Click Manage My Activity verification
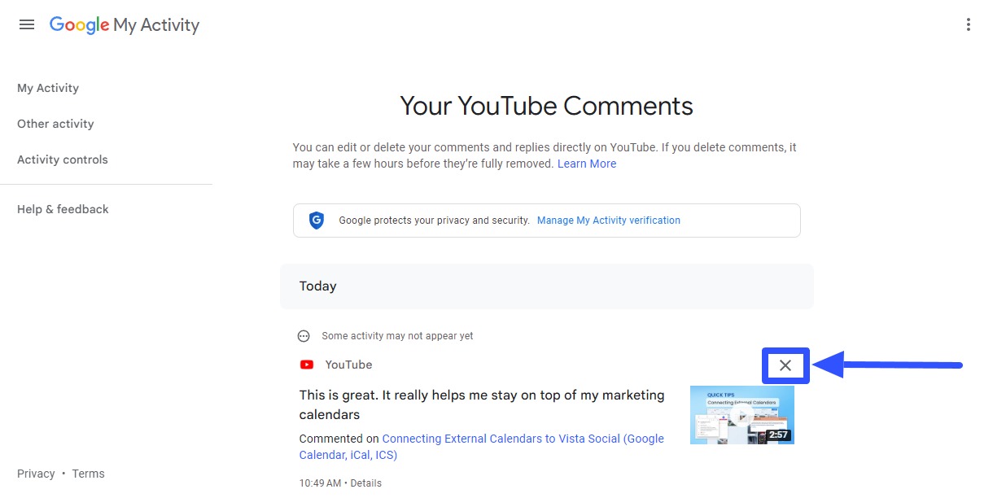The image size is (993, 498). click(608, 220)
